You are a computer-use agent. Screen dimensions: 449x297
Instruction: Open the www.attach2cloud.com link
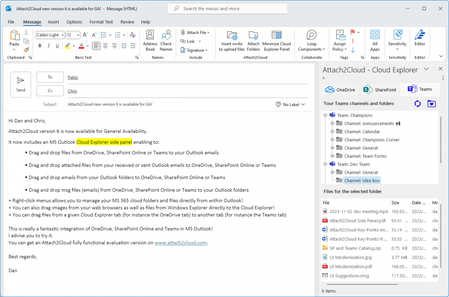(x=181, y=242)
